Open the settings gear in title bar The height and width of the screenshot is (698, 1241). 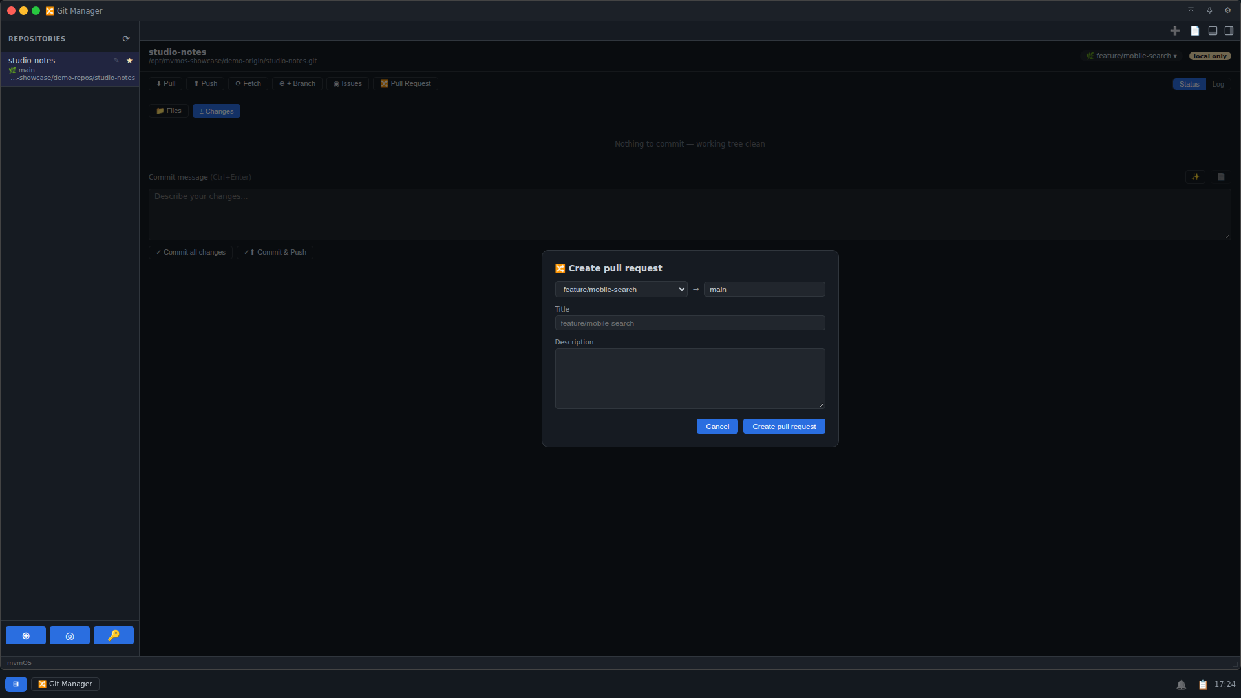coord(1227,10)
